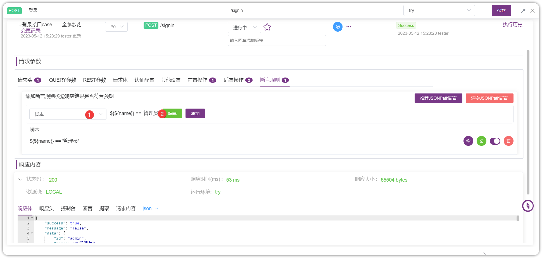
Task: Click the round purple floating icon
Action: click(x=528, y=206)
